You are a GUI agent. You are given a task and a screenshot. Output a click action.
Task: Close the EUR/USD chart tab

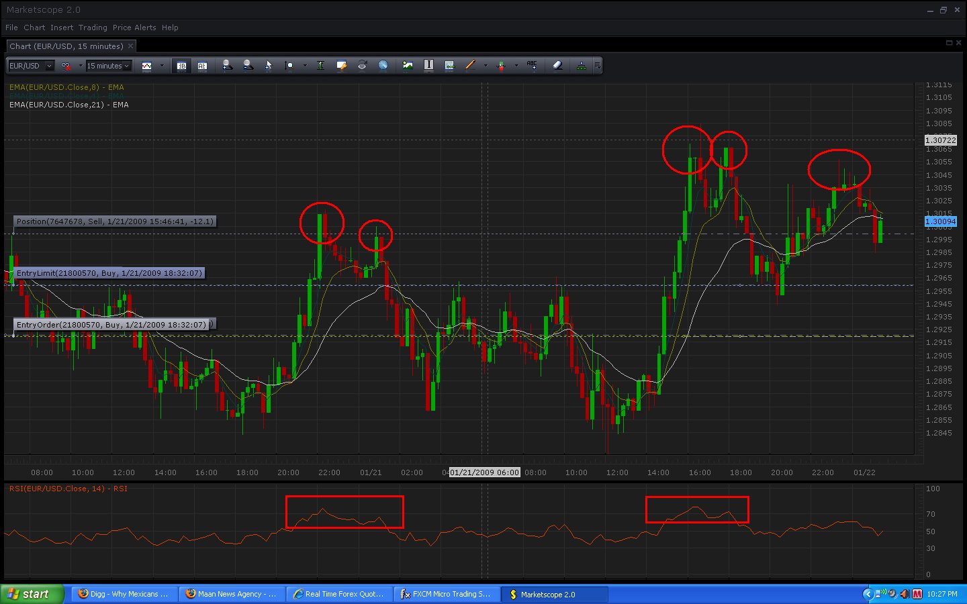(130, 46)
